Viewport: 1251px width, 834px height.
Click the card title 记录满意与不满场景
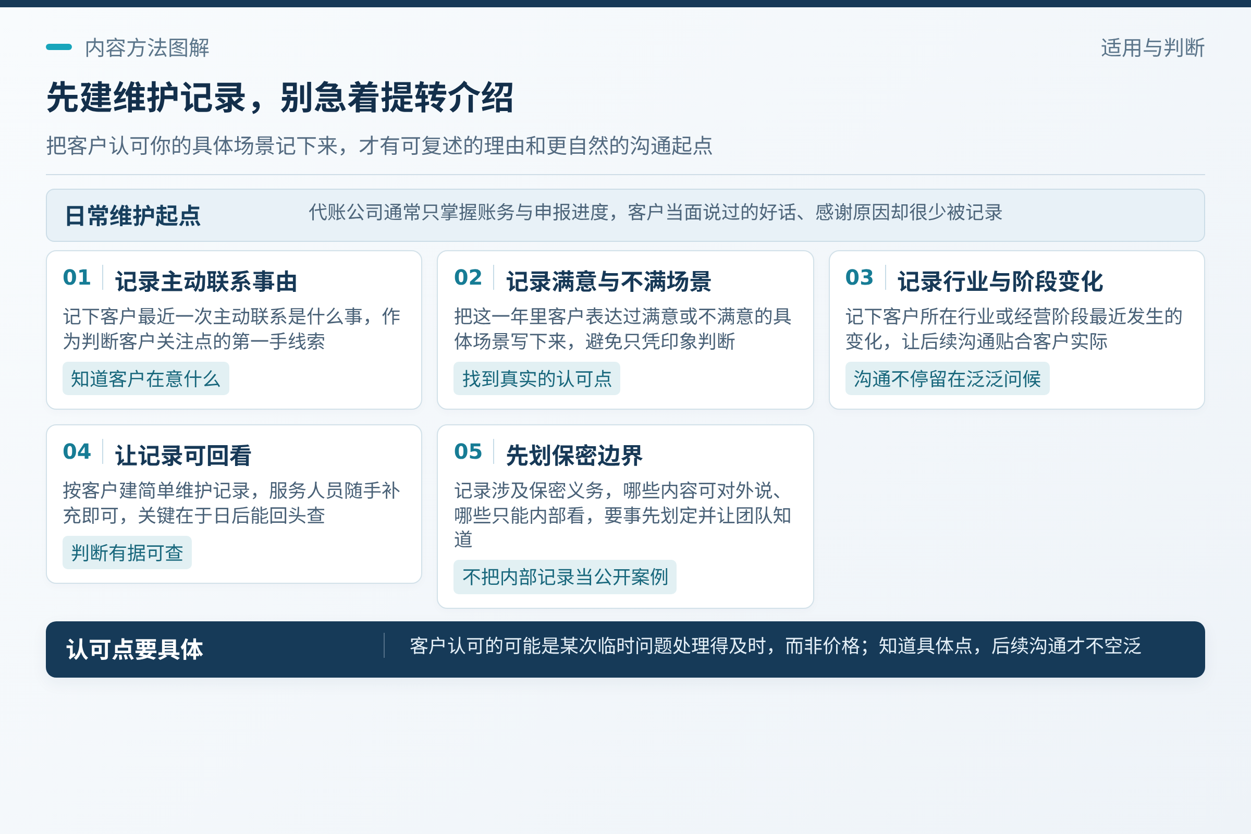[608, 281]
